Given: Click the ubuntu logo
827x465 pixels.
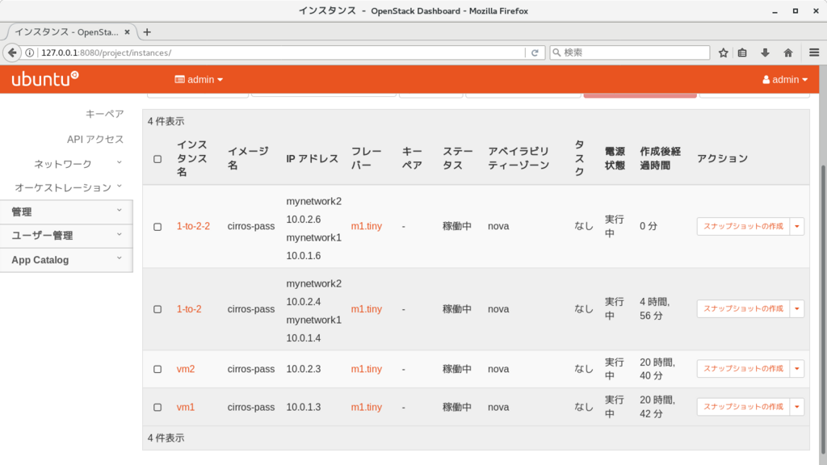Looking at the screenshot, I should click(45, 79).
